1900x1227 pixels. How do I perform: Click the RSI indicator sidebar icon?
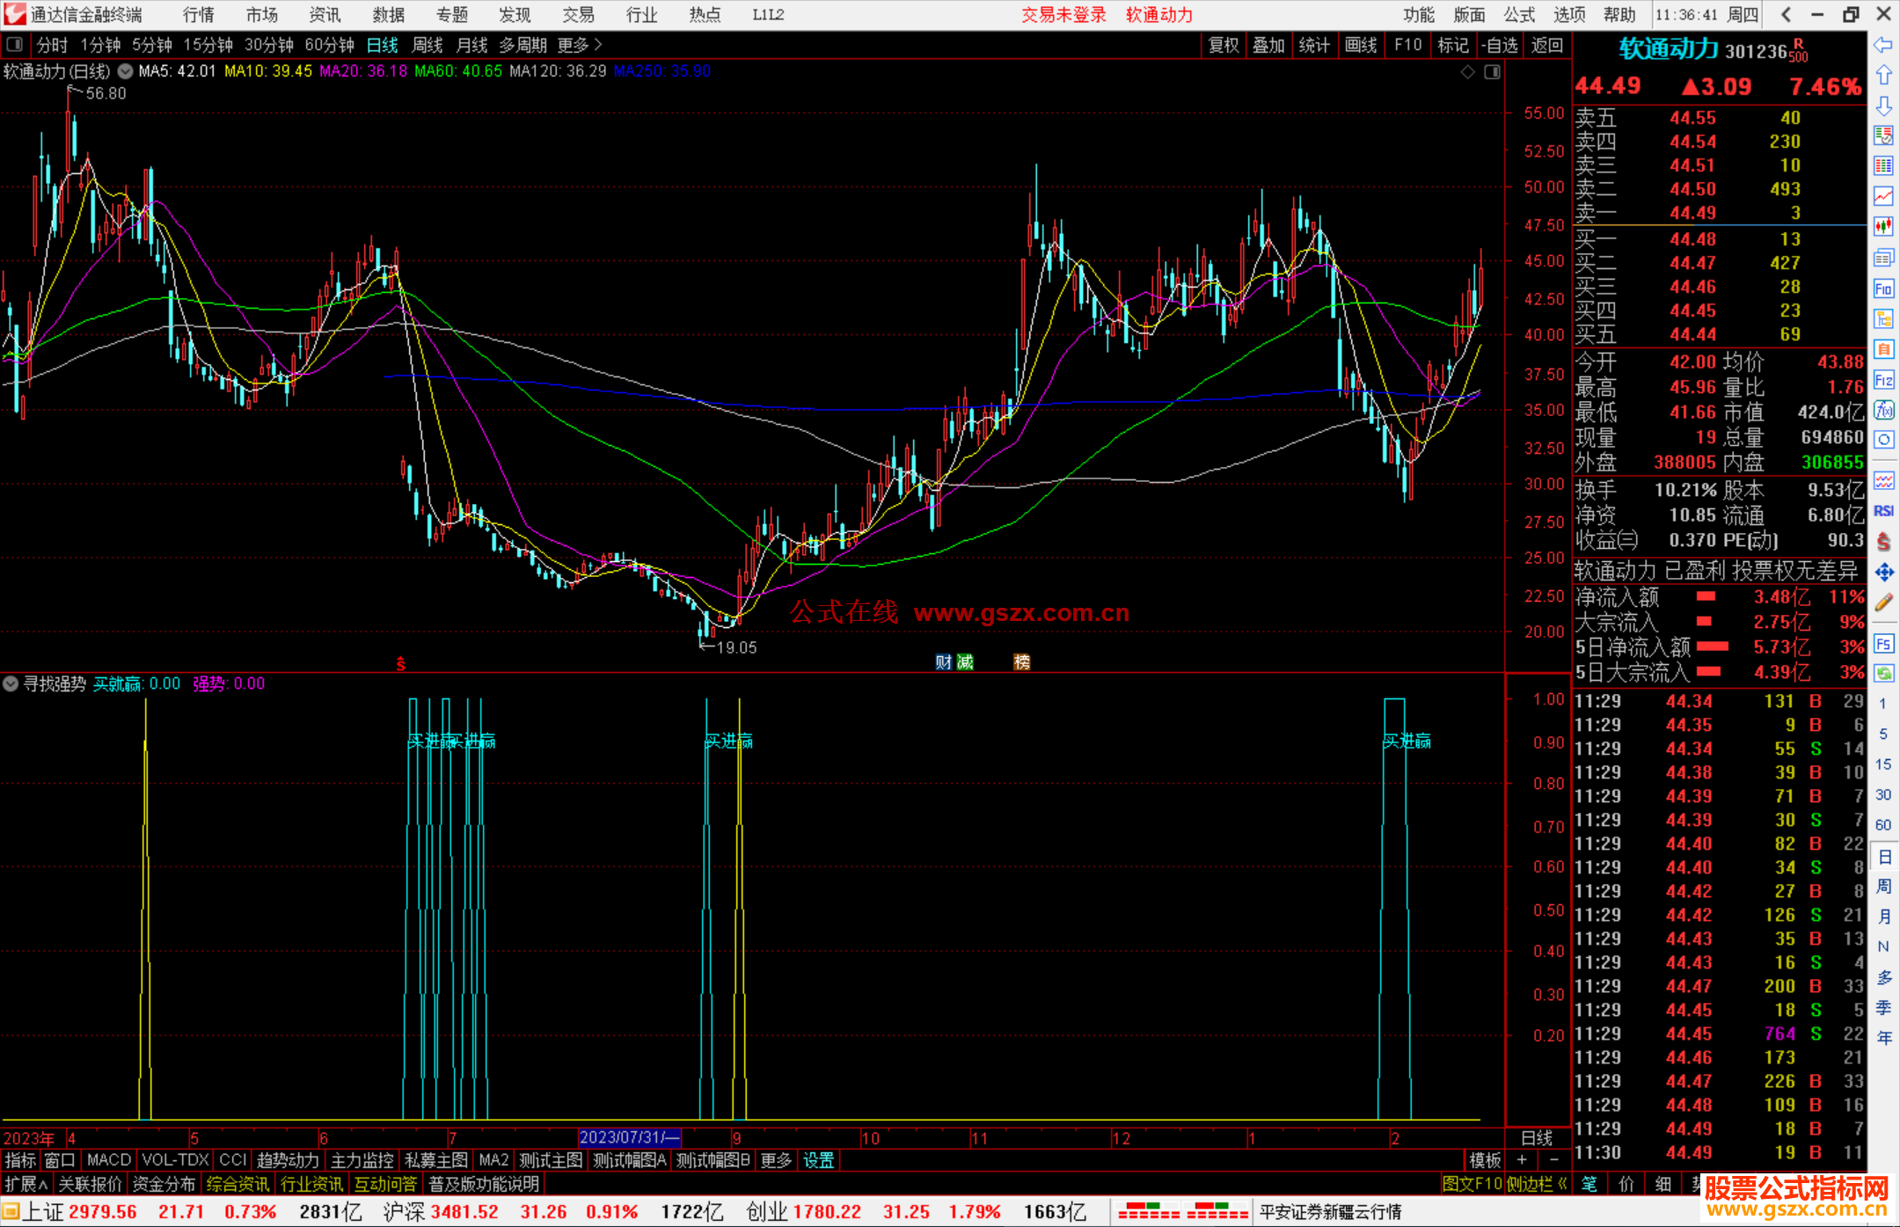[x=1883, y=511]
